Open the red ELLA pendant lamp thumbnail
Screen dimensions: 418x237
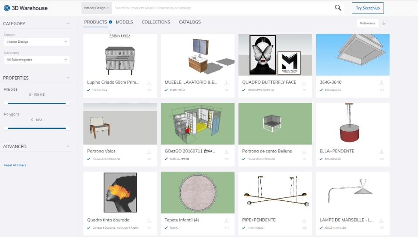[x=353, y=124]
